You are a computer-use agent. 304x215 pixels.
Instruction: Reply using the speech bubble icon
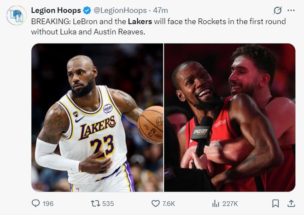36,203
